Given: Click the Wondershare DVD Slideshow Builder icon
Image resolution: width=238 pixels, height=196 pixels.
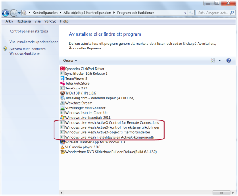Looking at the screenshot, I should [x=62, y=152].
